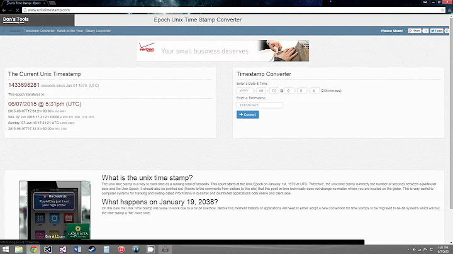The width and height of the screenshot is (453, 254).
Task: Click the RFC 3339 formatted date line
Action: (37, 129)
